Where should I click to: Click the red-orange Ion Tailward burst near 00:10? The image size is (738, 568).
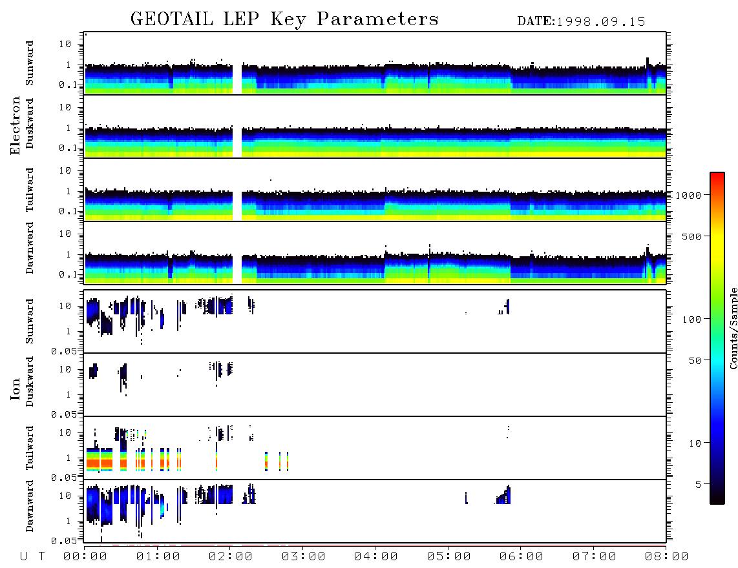100,460
